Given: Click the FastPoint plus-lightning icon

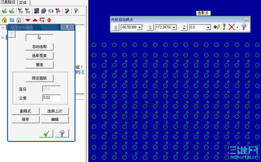Looking at the screenshot, I should [217, 27].
